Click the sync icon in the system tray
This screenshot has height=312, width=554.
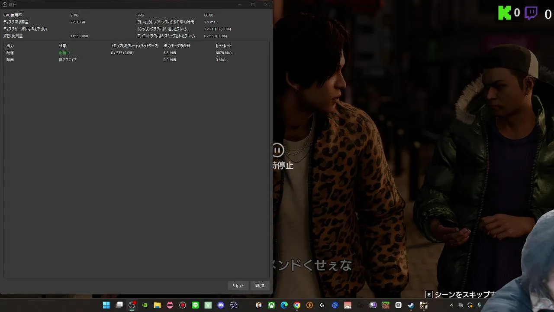tap(470, 305)
